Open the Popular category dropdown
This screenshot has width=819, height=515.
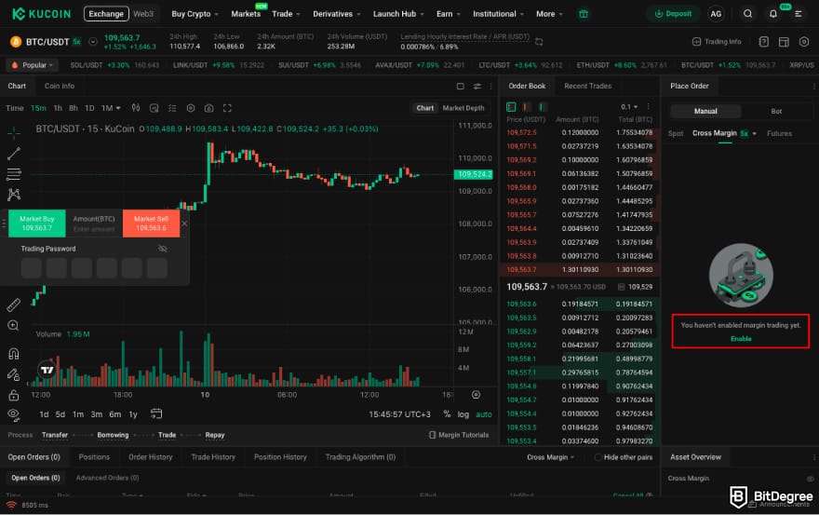(32, 65)
